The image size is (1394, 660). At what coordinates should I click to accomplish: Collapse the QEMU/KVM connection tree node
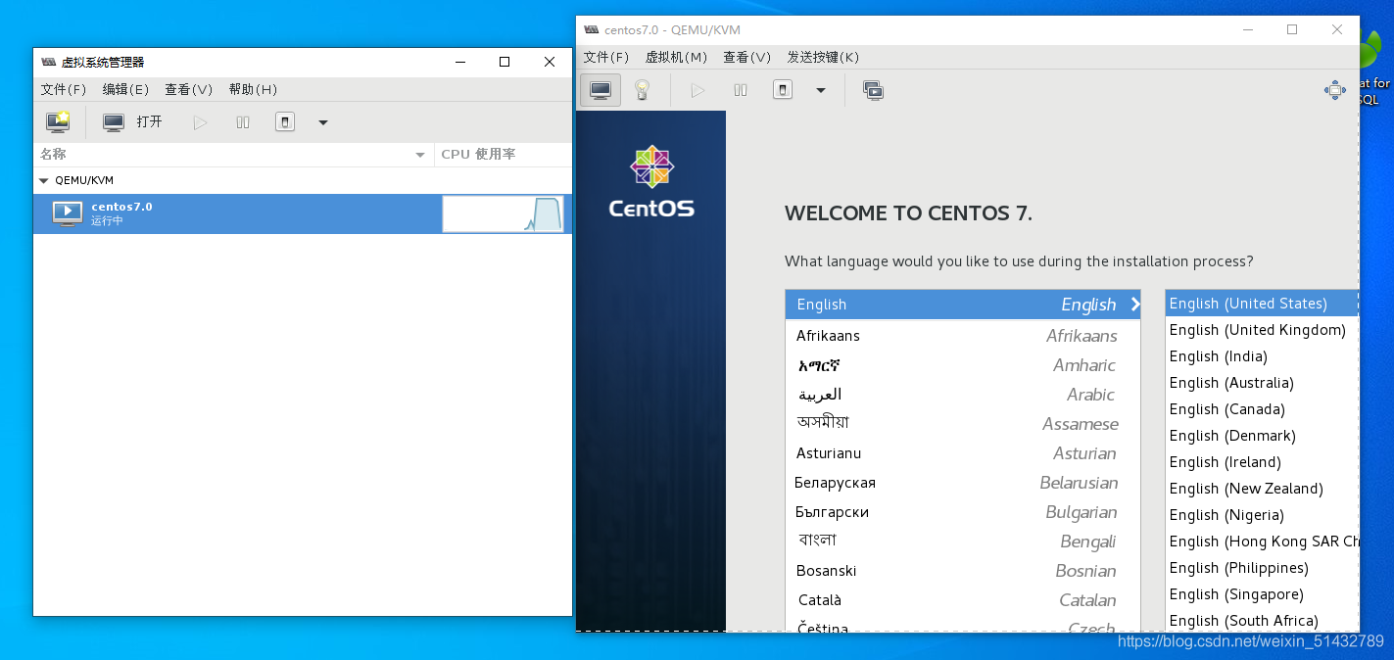coord(43,180)
